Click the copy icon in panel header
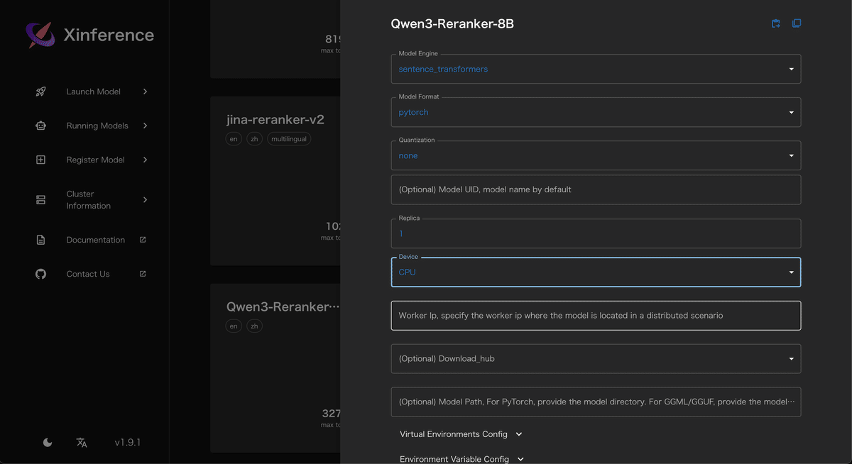This screenshot has height=464, width=852. tap(797, 23)
